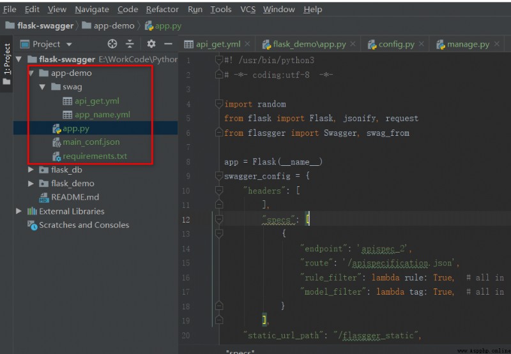Image resolution: width=511 pixels, height=354 pixels.
Task: Select README.md file
Action: coord(75,197)
